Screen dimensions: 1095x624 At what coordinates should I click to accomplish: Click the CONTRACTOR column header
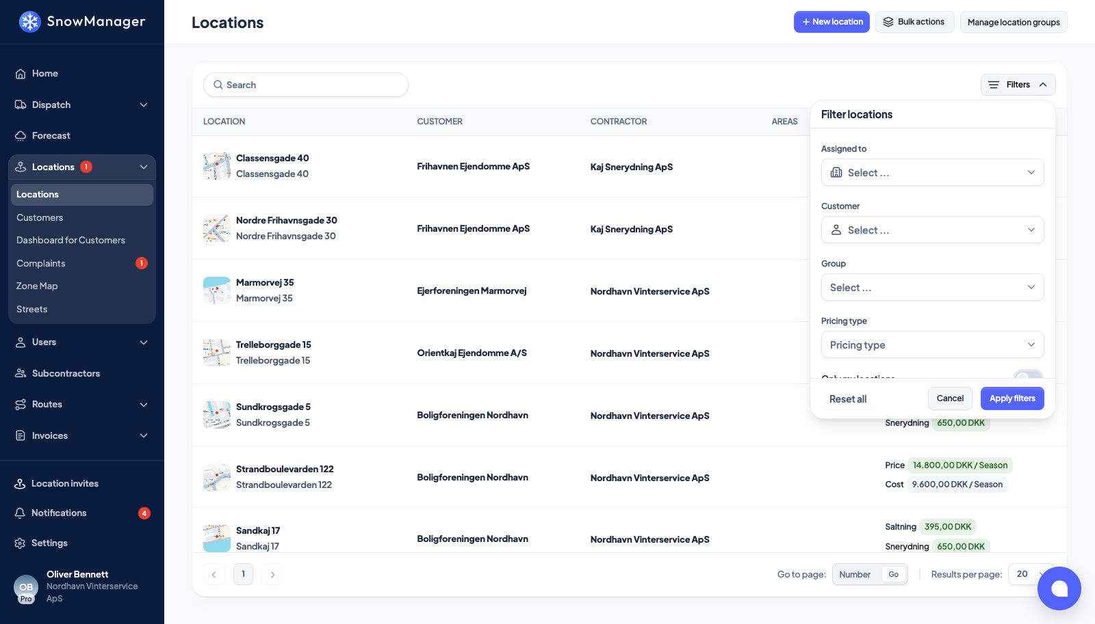pos(619,122)
